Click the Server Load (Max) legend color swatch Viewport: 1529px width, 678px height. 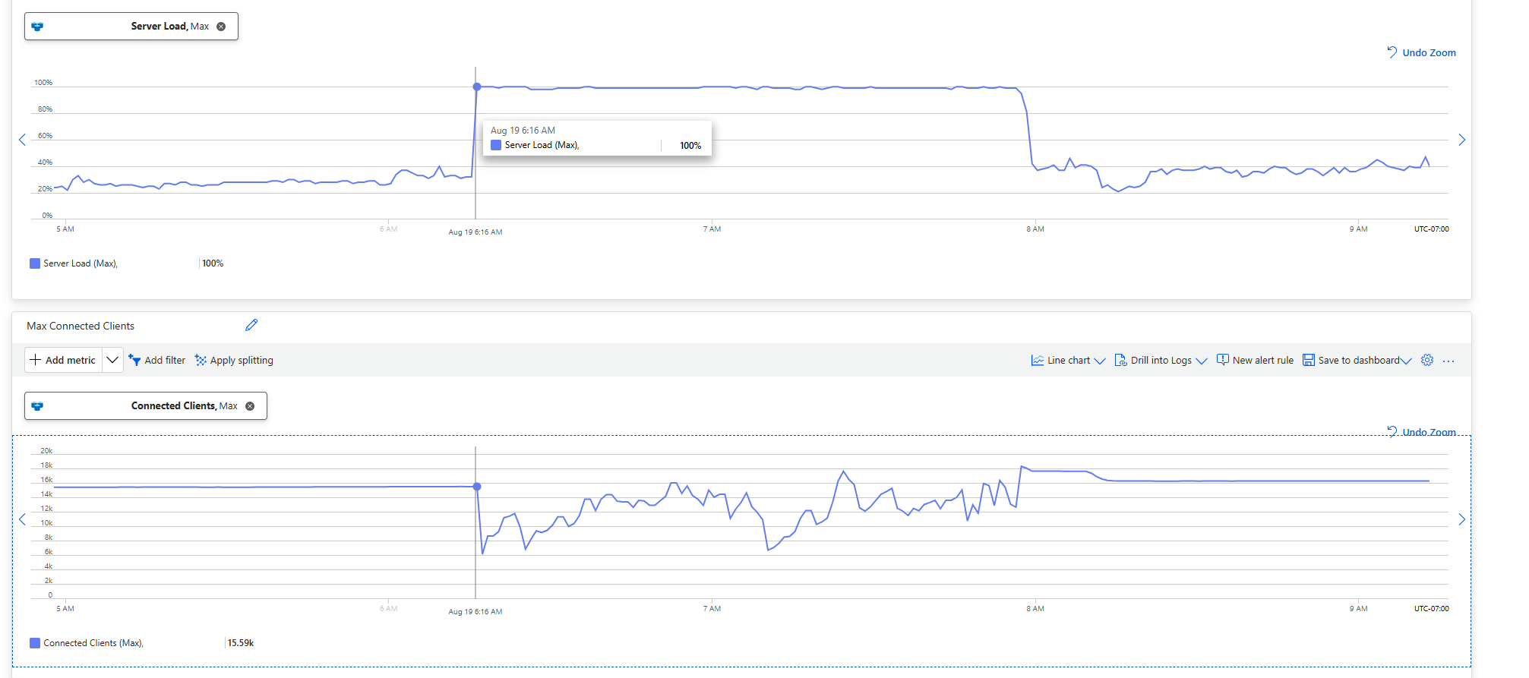(x=35, y=263)
